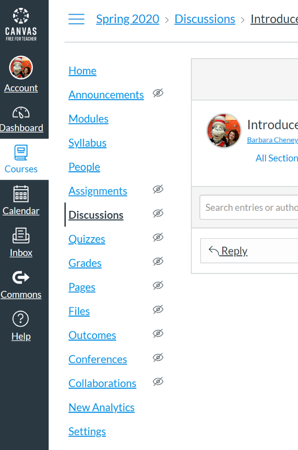Click the Discussions breadcrumb link
The width and height of the screenshot is (298, 450).
click(x=204, y=19)
